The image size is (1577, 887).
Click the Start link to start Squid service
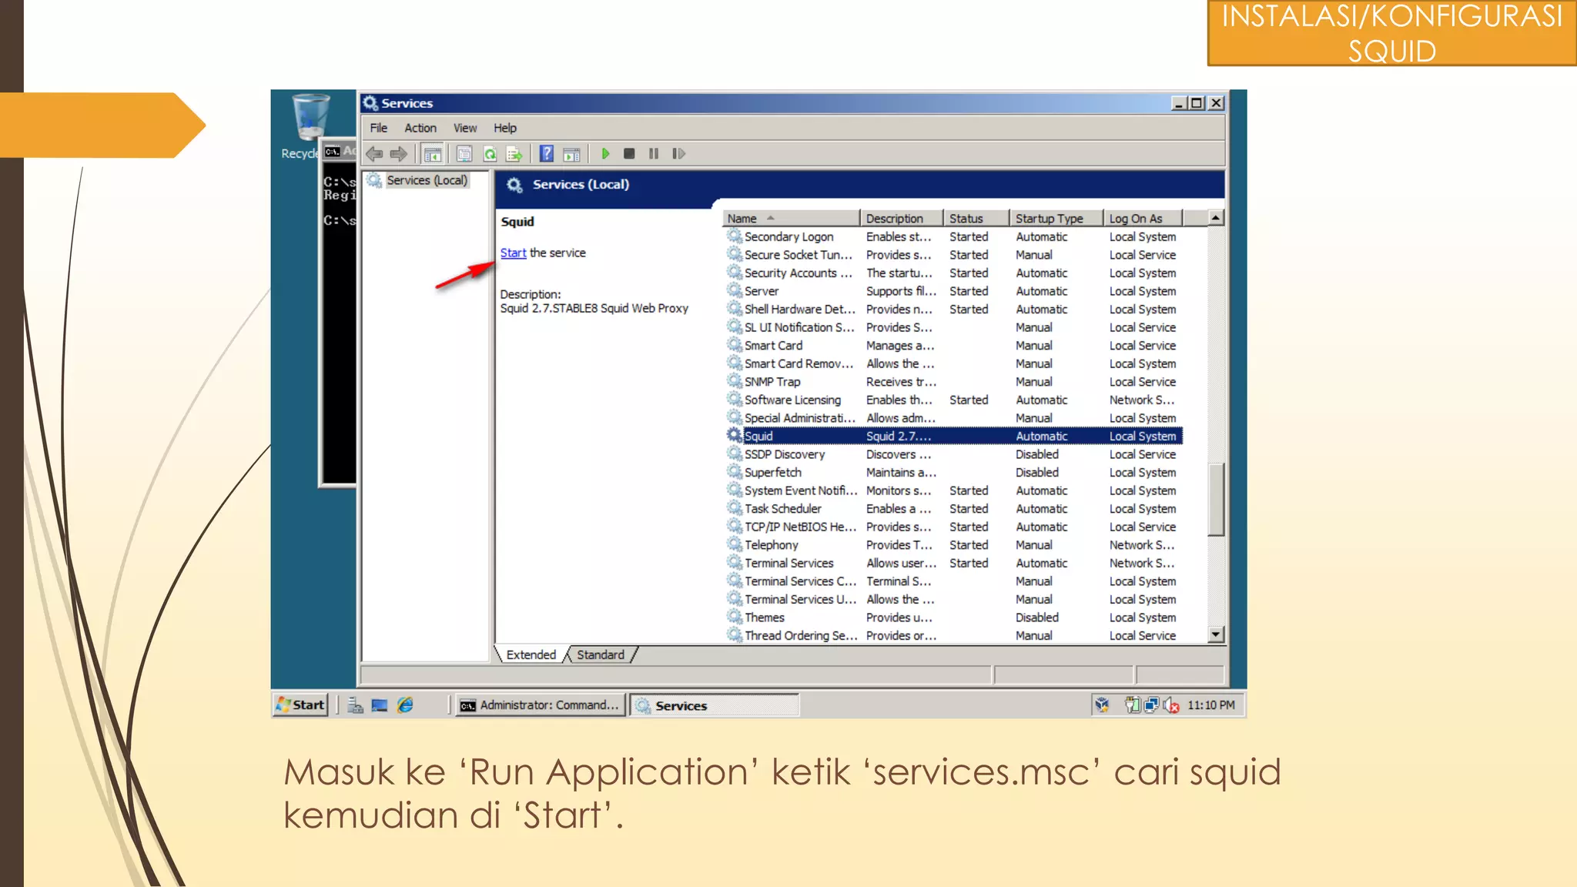pyautogui.click(x=513, y=253)
